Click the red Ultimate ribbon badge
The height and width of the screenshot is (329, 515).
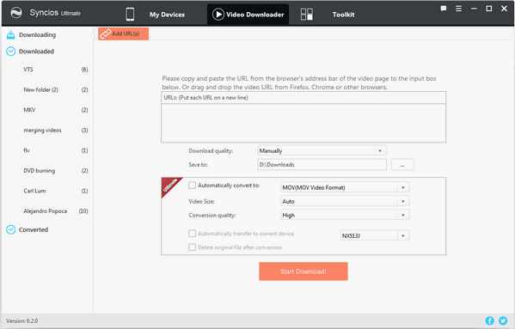(171, 186)
